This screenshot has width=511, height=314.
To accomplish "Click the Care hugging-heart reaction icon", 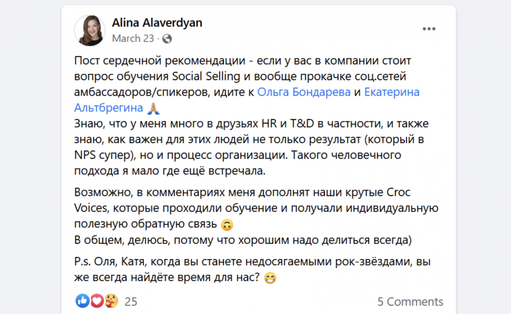I will (x=111, y=301).
